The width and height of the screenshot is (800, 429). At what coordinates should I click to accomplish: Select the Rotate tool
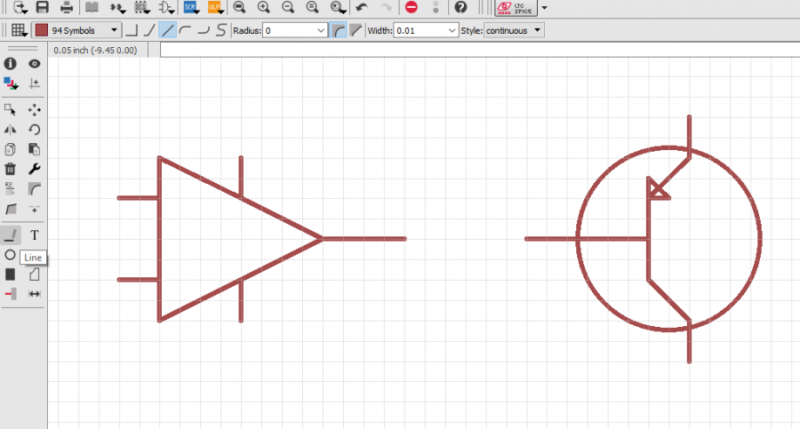point(34,130)
